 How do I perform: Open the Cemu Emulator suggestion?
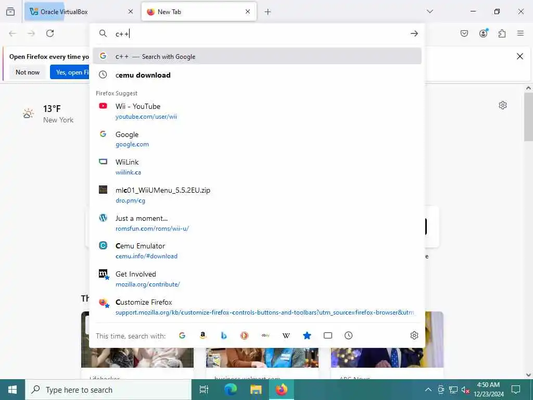pyautogui.click(x=257, y=251)
